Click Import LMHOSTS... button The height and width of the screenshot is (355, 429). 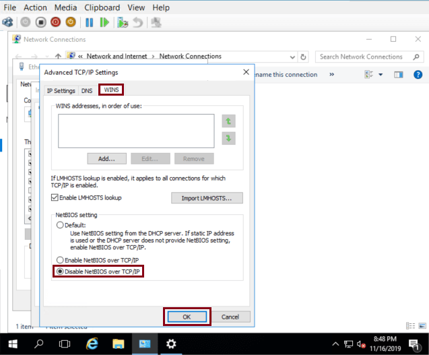207,198
